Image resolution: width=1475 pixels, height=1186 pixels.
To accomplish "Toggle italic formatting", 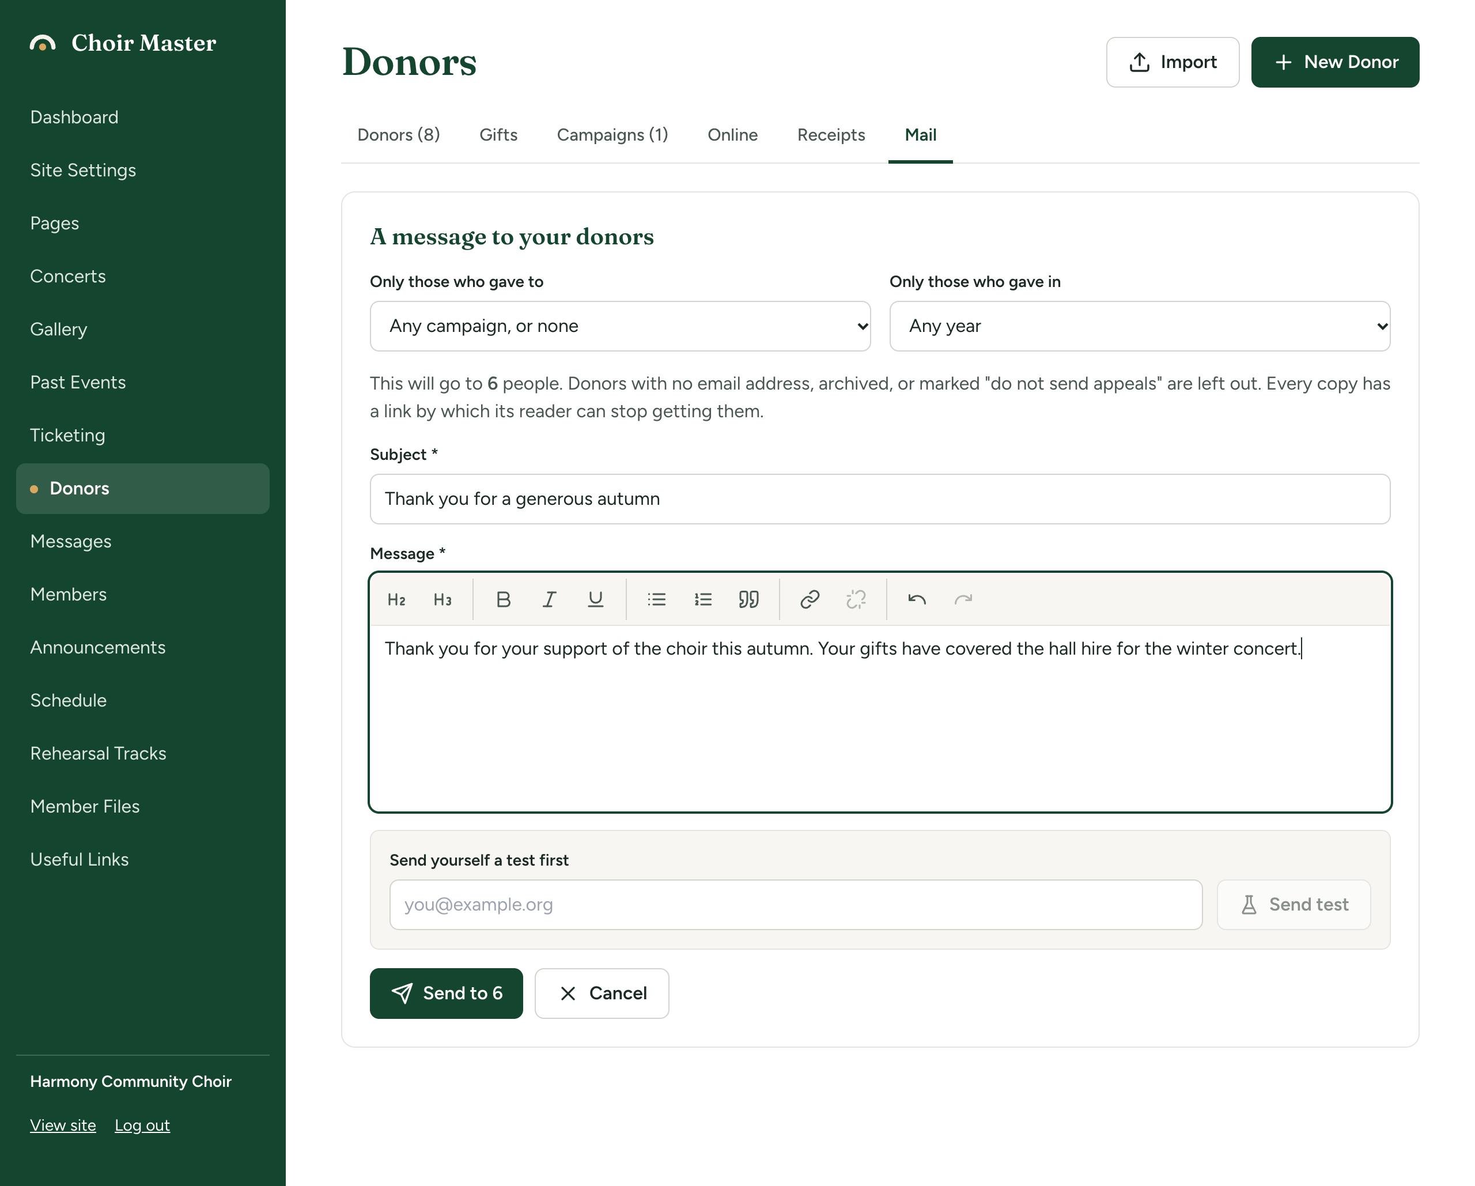I will pos(549,599).
